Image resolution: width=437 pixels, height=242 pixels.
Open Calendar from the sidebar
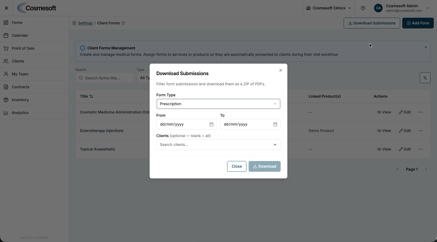(34, 35)
